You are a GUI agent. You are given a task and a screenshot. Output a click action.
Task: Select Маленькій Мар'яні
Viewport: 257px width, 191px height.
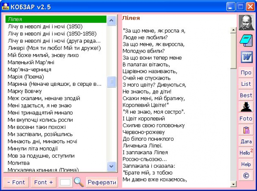pyautogui.click(x=56, y=63)
